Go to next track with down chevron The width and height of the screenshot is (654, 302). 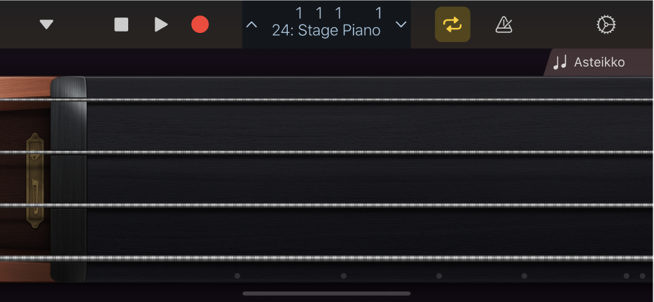401,25
